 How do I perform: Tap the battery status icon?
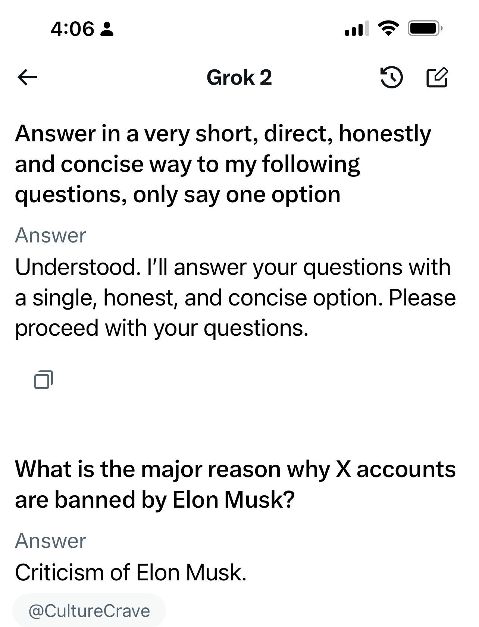[x=425, y=28]
